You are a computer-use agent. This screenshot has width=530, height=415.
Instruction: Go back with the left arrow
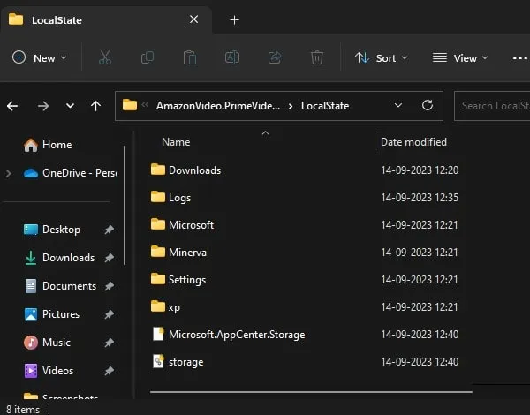tap(12, 106)
